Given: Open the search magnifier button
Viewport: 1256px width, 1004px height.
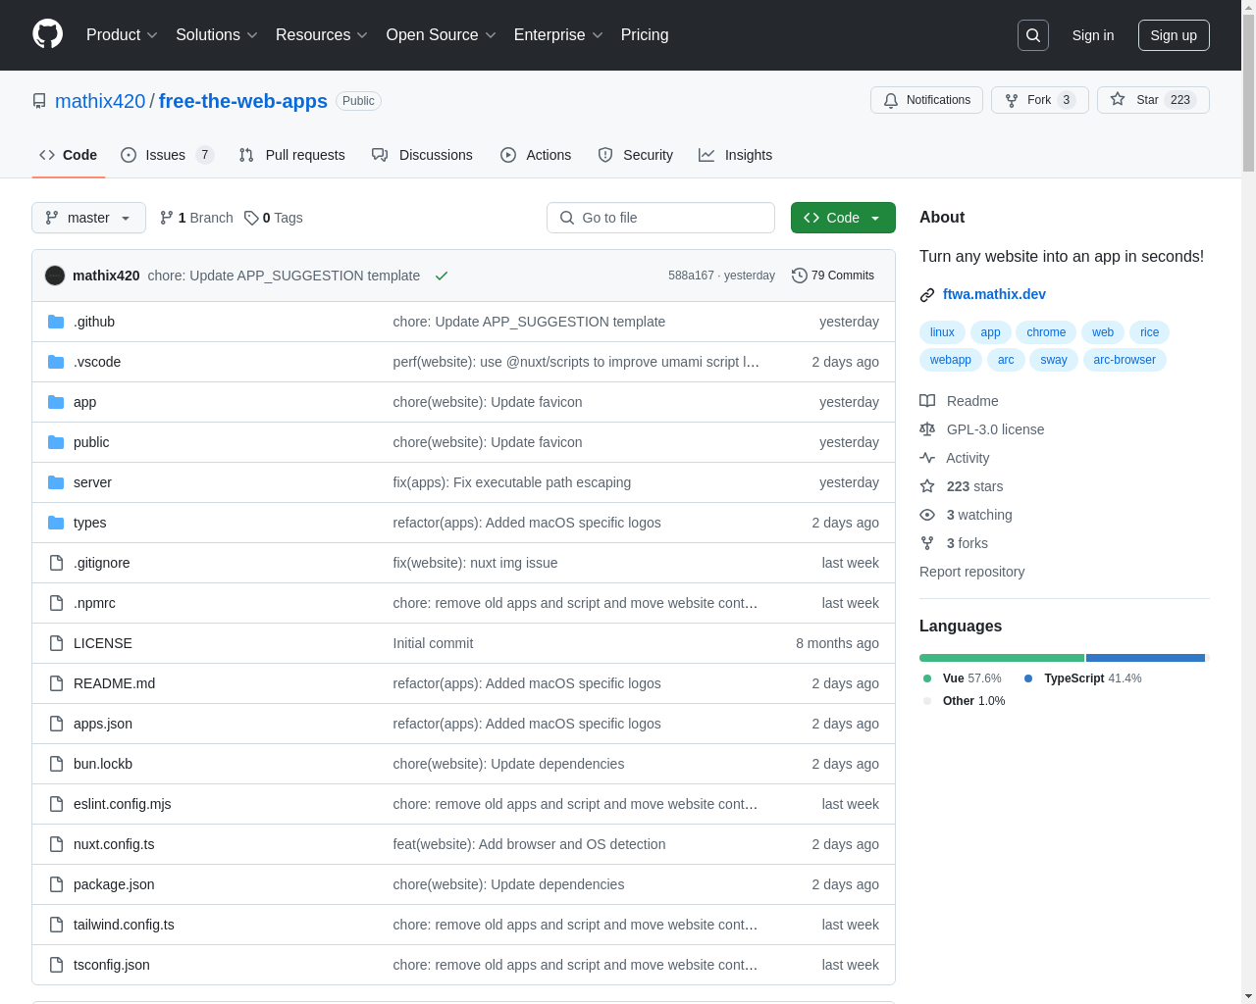Looking at the screenshot, I should point(1033,35).
